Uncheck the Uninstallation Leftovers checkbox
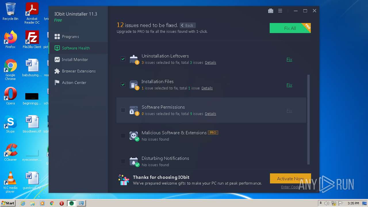The height and width of the screenshot is (207, 368). [123, 59]
